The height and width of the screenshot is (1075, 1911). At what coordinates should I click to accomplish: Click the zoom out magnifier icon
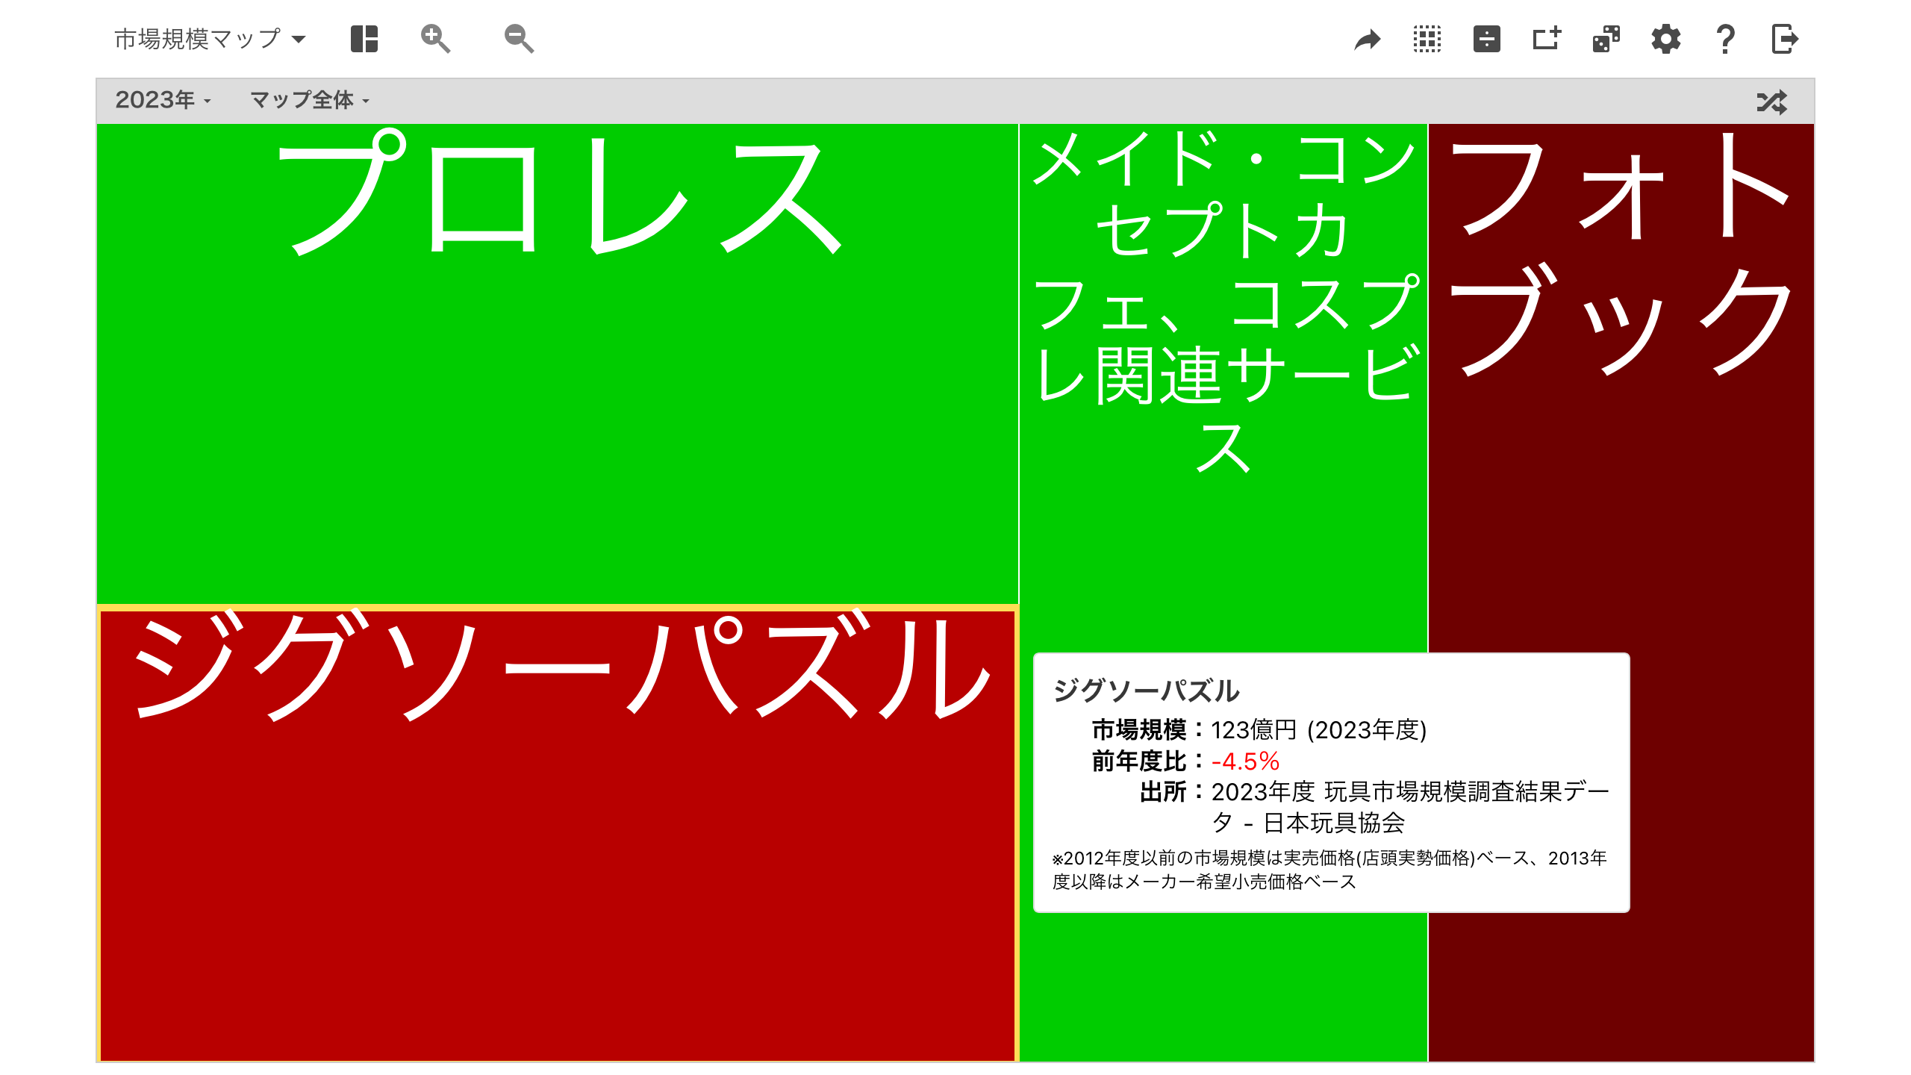point(519,39)
